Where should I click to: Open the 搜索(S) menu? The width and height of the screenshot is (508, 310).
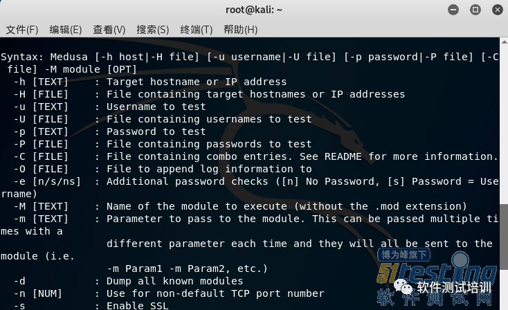(152, 30)
